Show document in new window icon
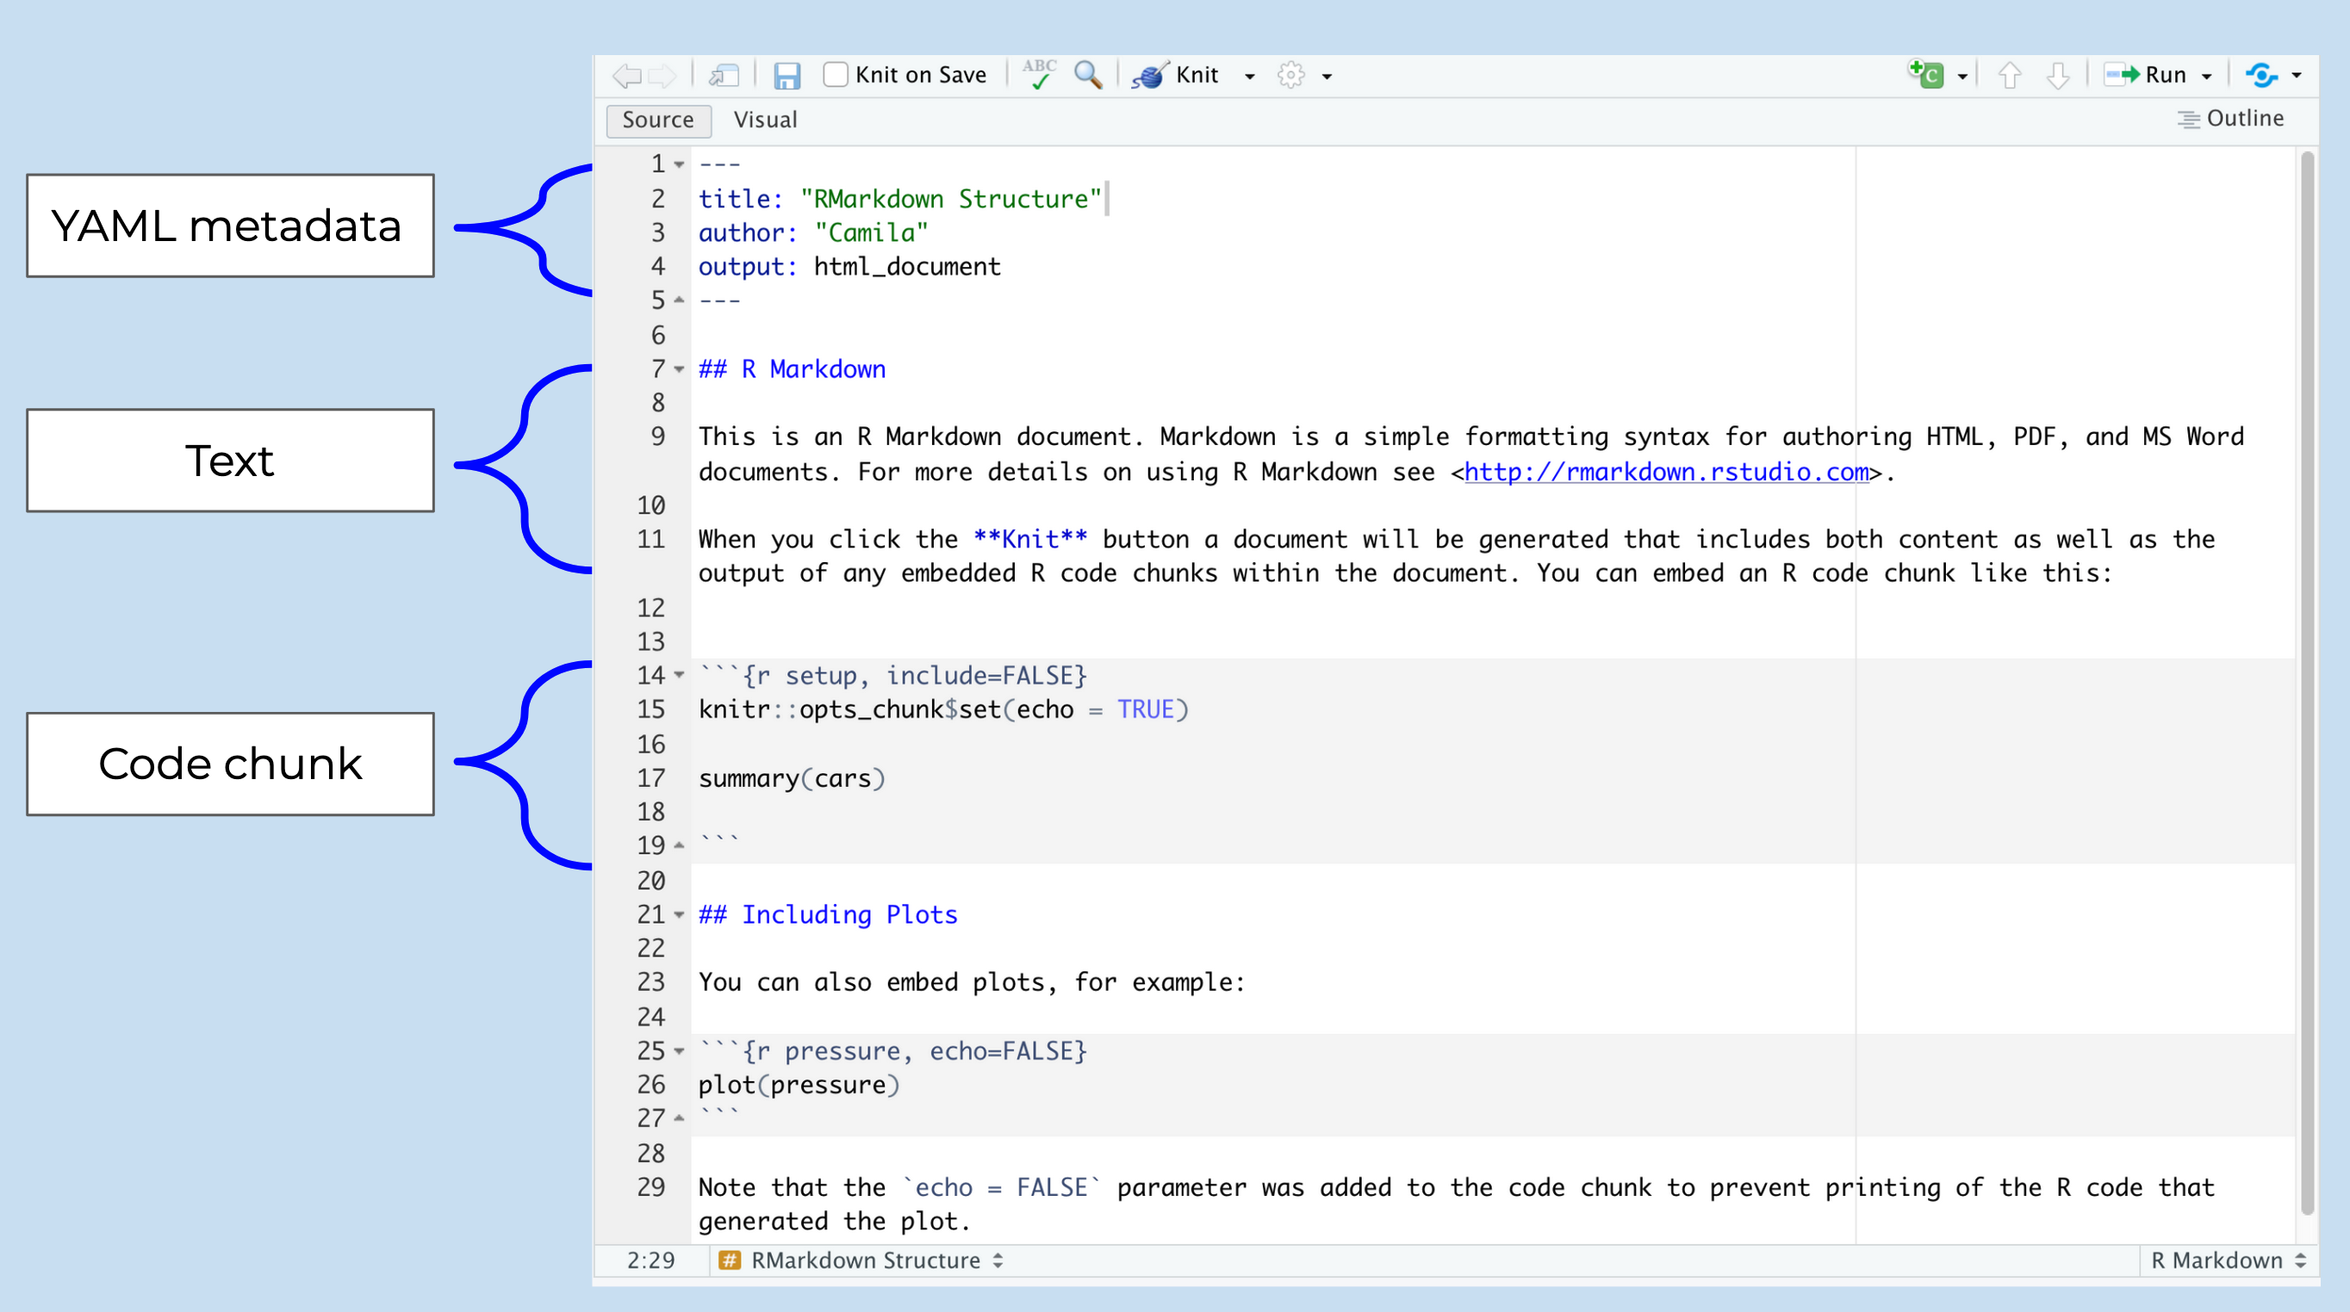This screenshot has height=1312, width=2350. (724, 75)
